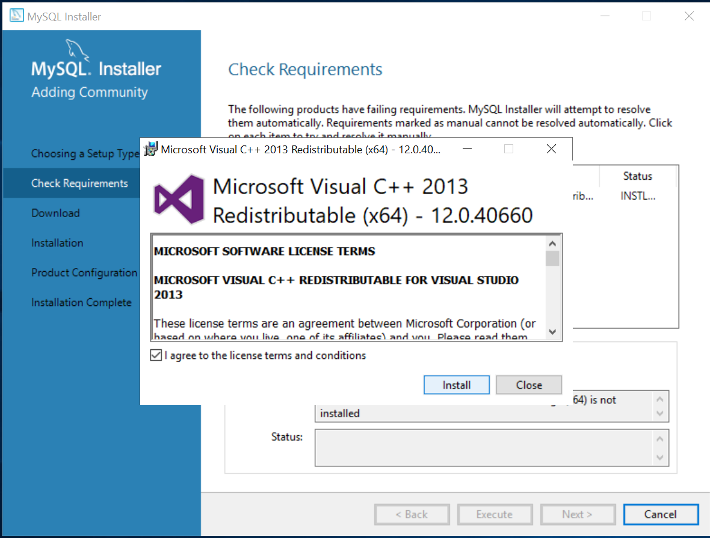Image resolution: width=710 pixels, height=538 pixels.
Task: Select the Installation Complete step
Action: 81,302
